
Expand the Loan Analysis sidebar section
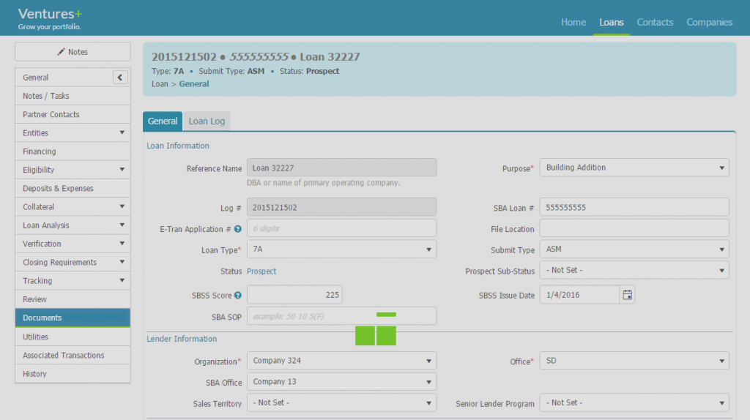122,225
